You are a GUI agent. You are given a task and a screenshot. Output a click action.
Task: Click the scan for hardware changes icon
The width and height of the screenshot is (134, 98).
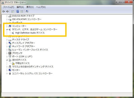point(27,11)
